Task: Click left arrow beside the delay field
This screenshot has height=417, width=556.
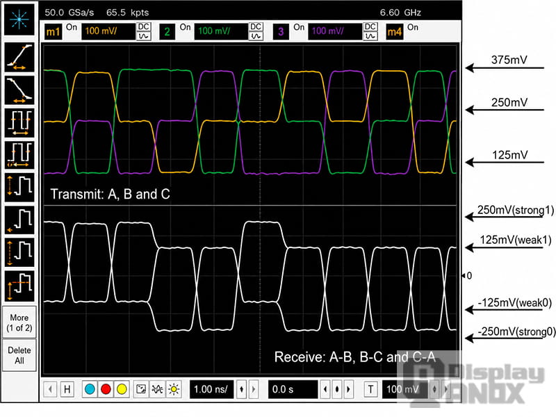Action: [x=325, y=389]
